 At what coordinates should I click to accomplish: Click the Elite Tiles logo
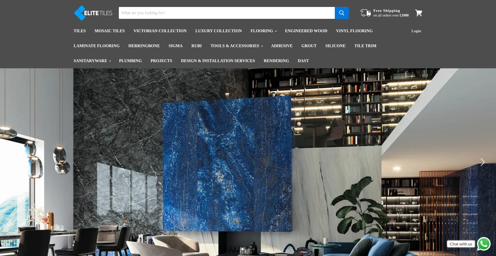93,13
